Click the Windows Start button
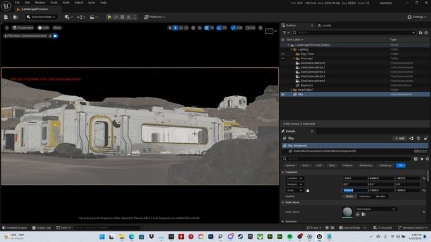The width and height of the screenshot is (431, 242). [102, 237]
